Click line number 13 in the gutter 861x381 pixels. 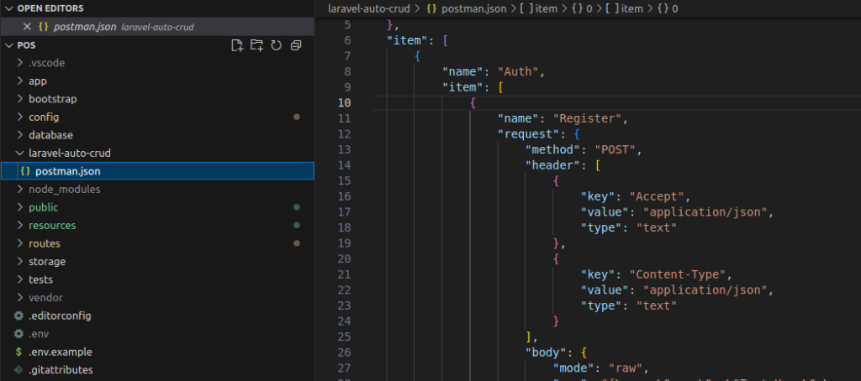345,150
